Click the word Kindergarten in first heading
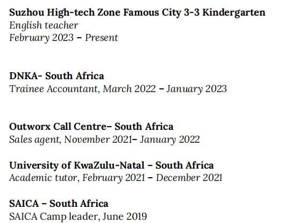Viewport: 292px width, 223px height. tap(234, 13)
